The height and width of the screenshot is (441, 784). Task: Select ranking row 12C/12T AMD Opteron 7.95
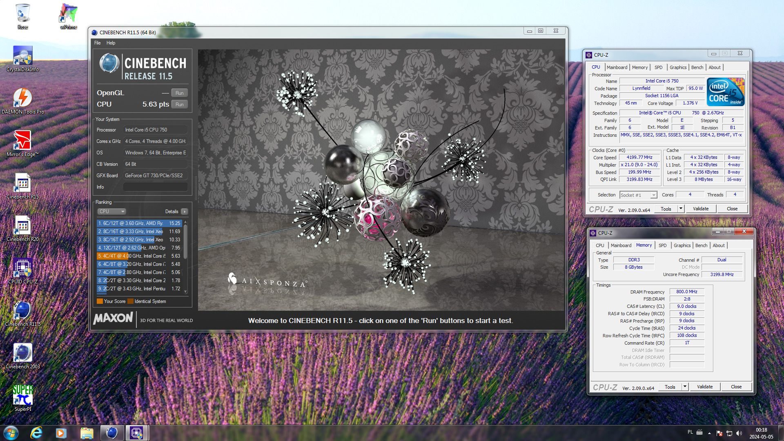point(139,248)
